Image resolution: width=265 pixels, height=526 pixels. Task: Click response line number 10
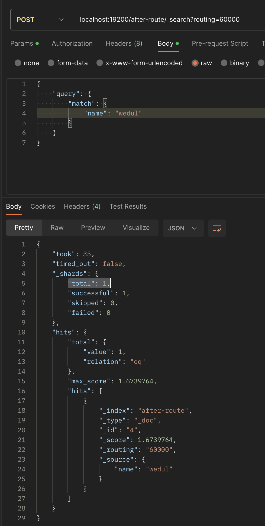(21, 332)
